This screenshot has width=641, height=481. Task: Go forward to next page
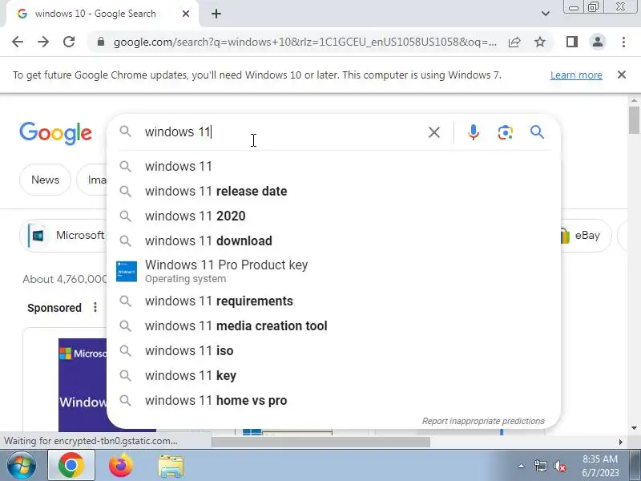pyautogui.click(x=43, y=42)
